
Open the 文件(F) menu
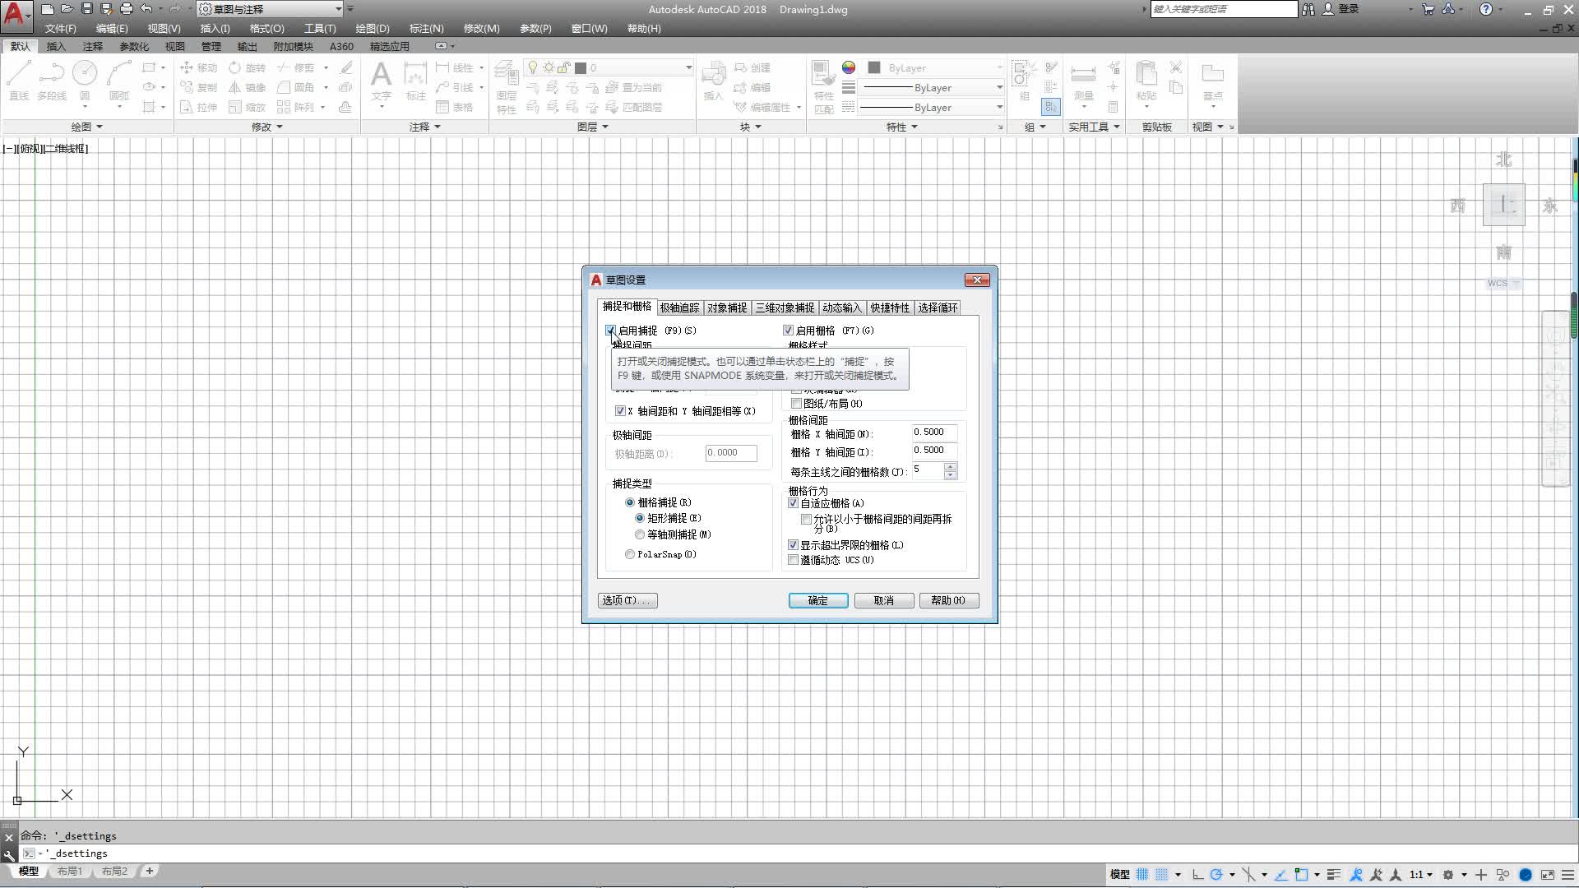point(60,28)
